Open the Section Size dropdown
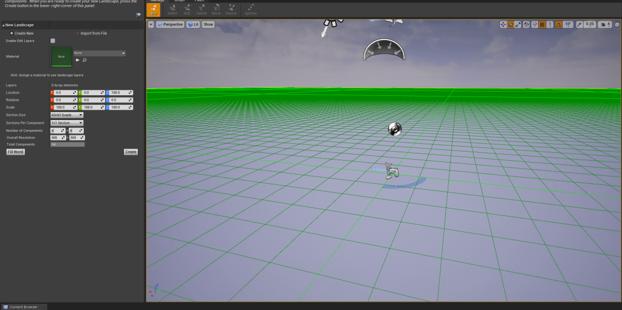This screenshot has width=622, height=310. point(67,115)
